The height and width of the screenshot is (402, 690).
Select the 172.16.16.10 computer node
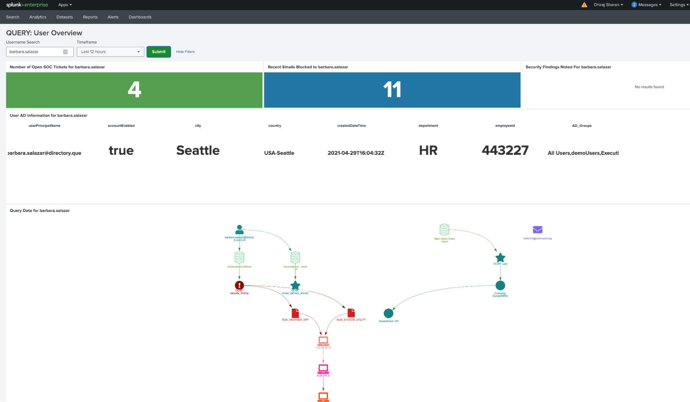(x=323, y=341)
